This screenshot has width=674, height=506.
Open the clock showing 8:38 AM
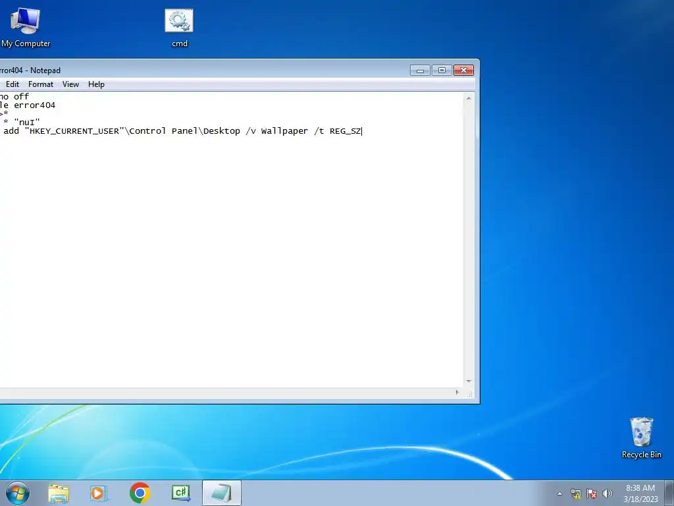(x=640, y=493)
